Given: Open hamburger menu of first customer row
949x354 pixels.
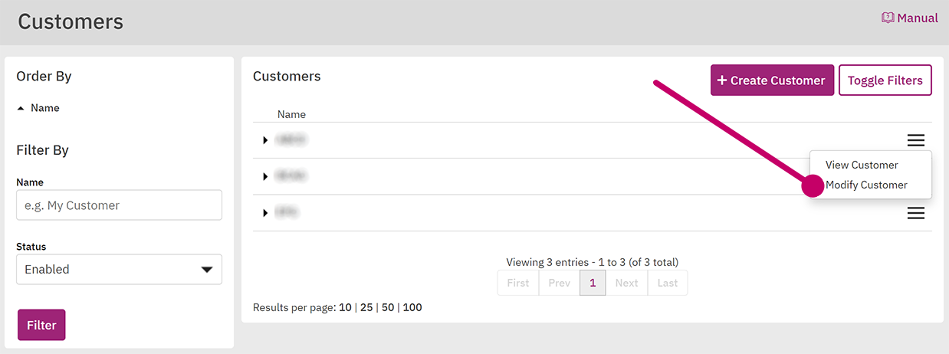Looking at the screenshot, I should [x=916, y=140].
